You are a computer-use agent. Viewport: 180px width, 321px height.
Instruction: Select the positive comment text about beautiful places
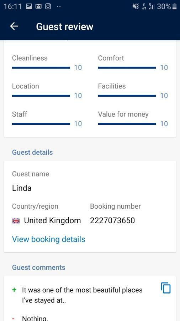coord(82,295)
